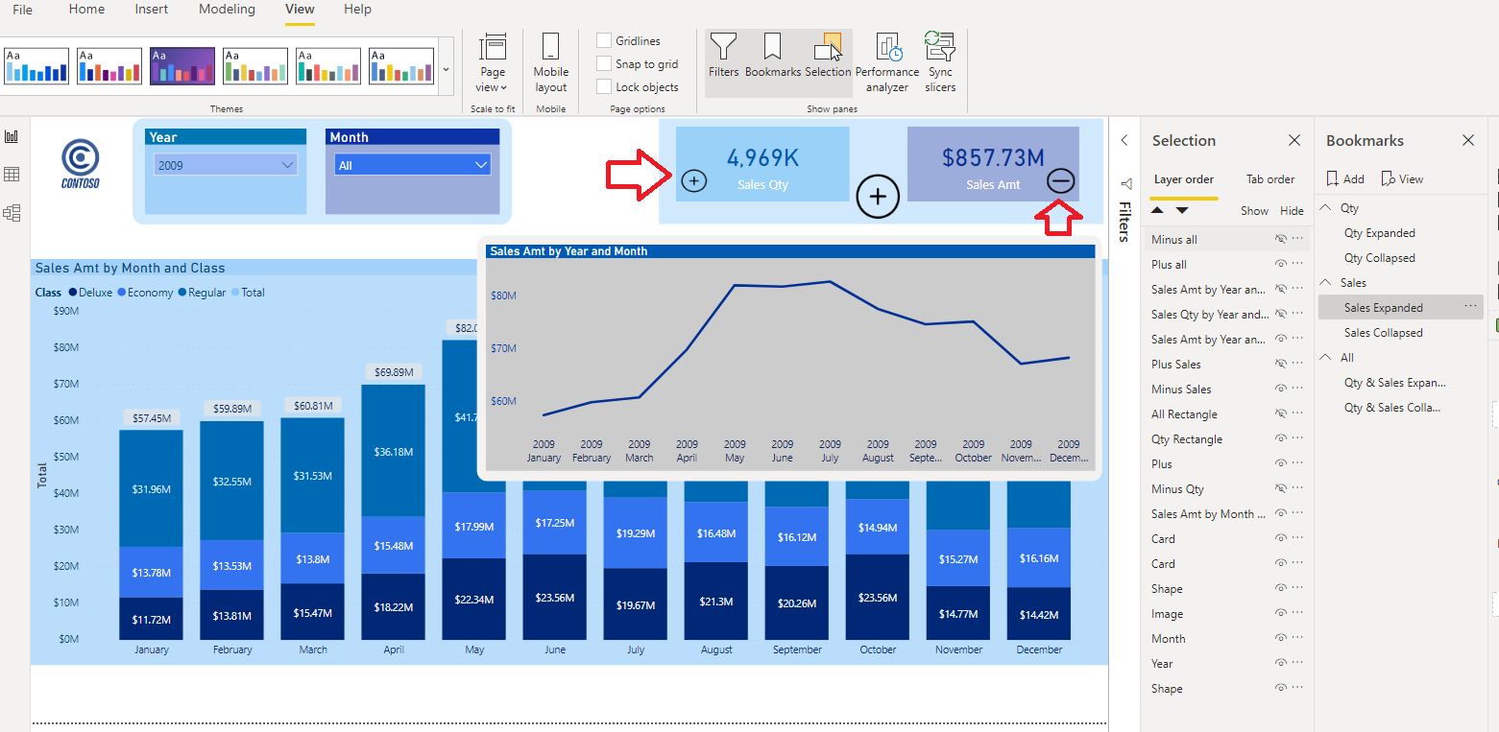1499x732 pixels.
Task: Open Model view in left sidebar
Action: [12, 212]
